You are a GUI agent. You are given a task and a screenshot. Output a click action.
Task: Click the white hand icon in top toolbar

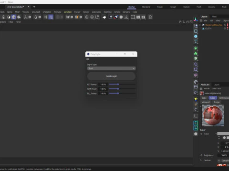pos(104,17)
